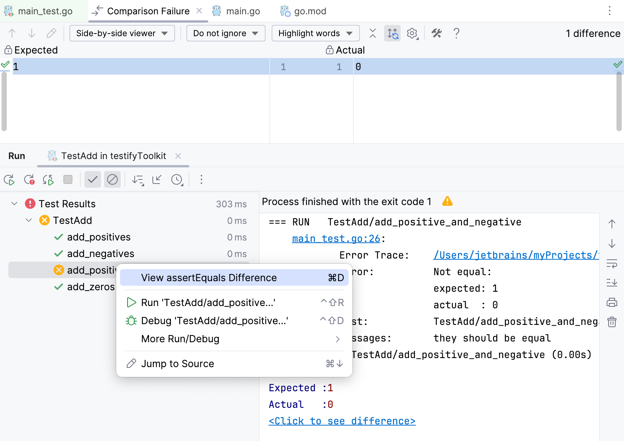The image size is (624, 441).
Task: Click Rerun Failed Tests icon
Action: click(29, 180)
